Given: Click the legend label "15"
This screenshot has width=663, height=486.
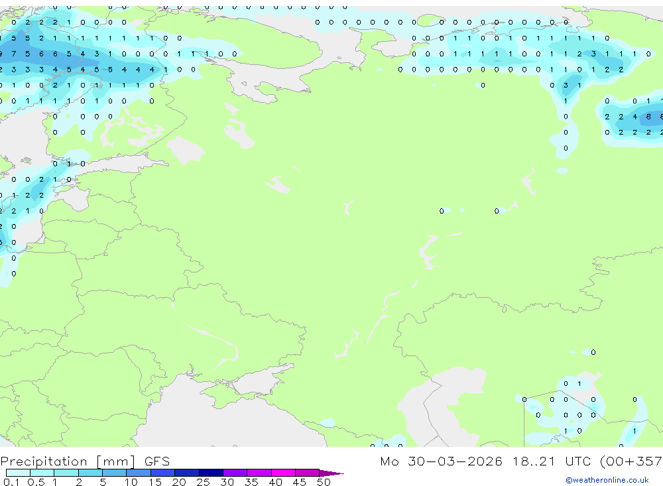Looking at the screenshot, I should [x=155, y=482].
